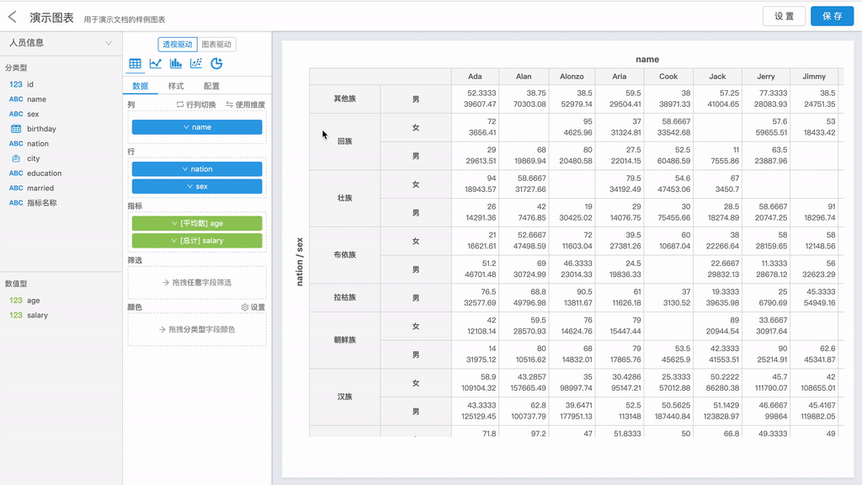Switch to 图表驱动 mode

click(216, 45)
